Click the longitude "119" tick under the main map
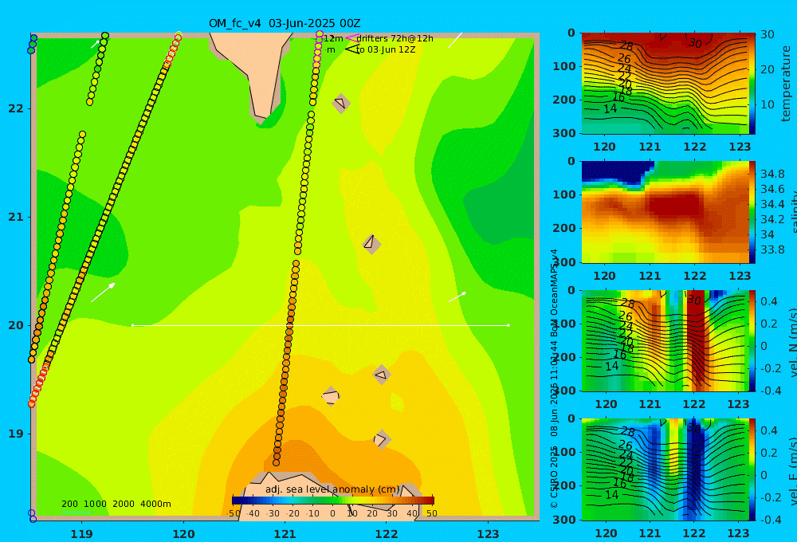 [82, 534]
